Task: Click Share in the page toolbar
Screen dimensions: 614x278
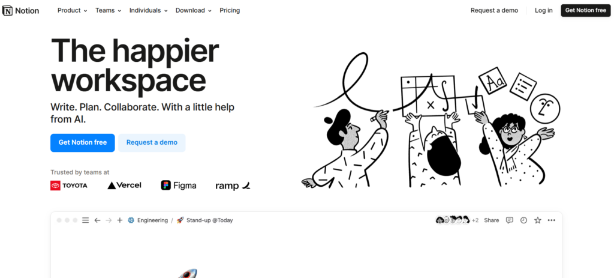Action: pos(492,220)
